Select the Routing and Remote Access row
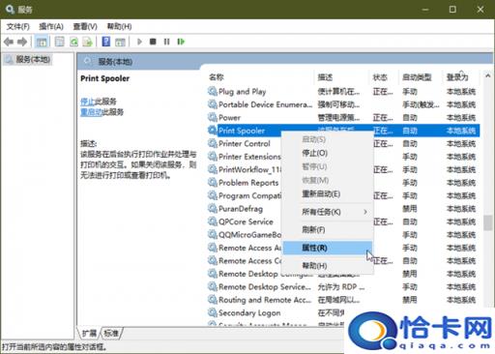The height and width of the screenshot is (354, 495). tap(343, 300)
